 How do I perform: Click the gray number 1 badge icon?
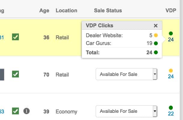26,111
